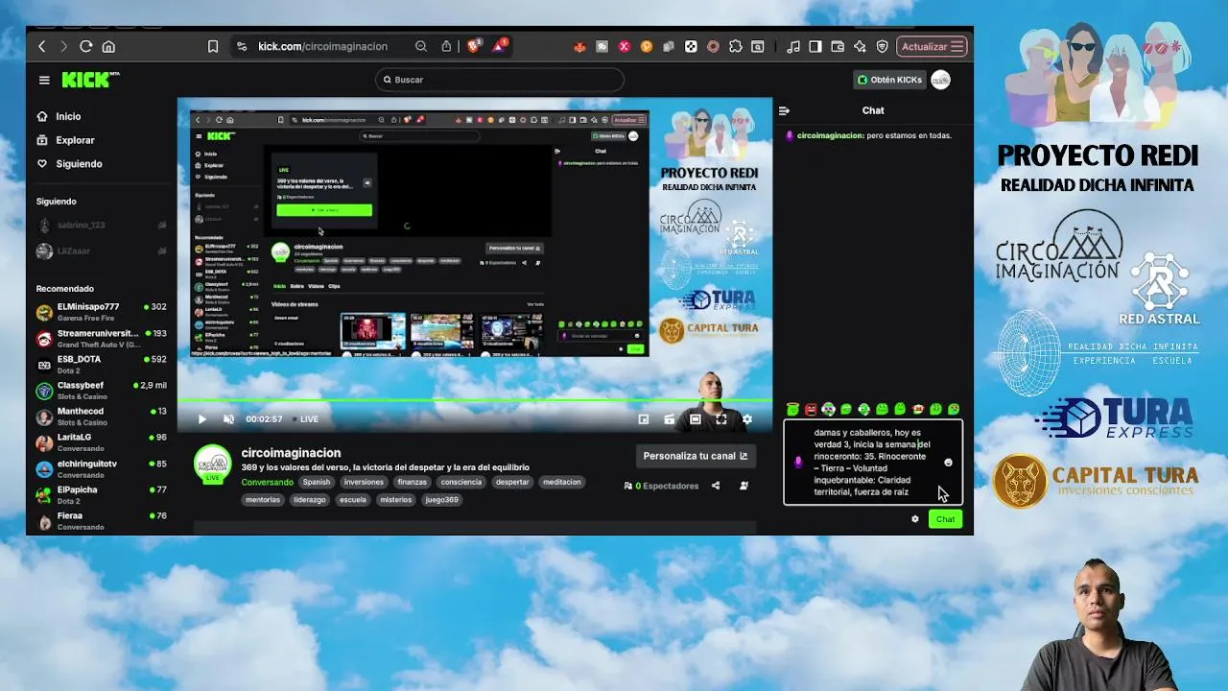Open LaritaLG recommended channel

pyautogui.click(x=101, y=441)
